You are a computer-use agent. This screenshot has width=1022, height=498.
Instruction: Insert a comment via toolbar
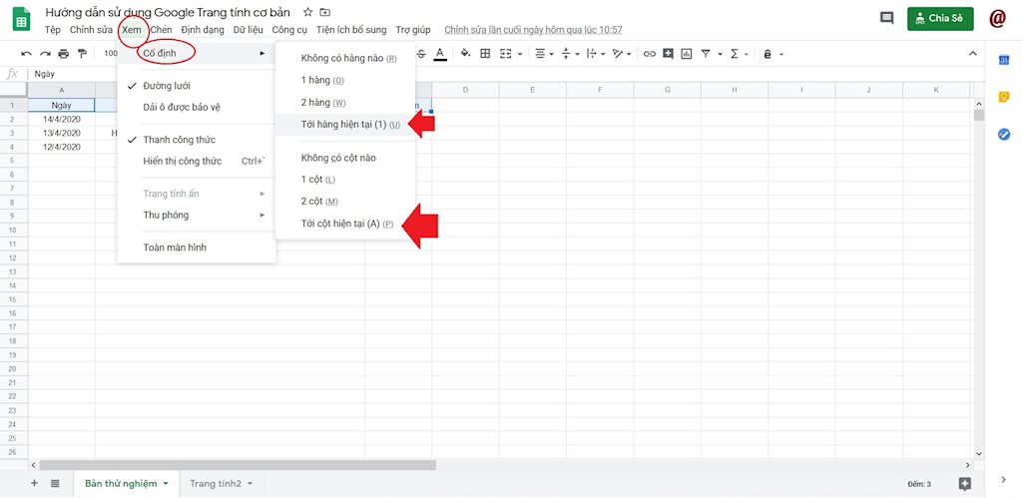coord(668,54)
